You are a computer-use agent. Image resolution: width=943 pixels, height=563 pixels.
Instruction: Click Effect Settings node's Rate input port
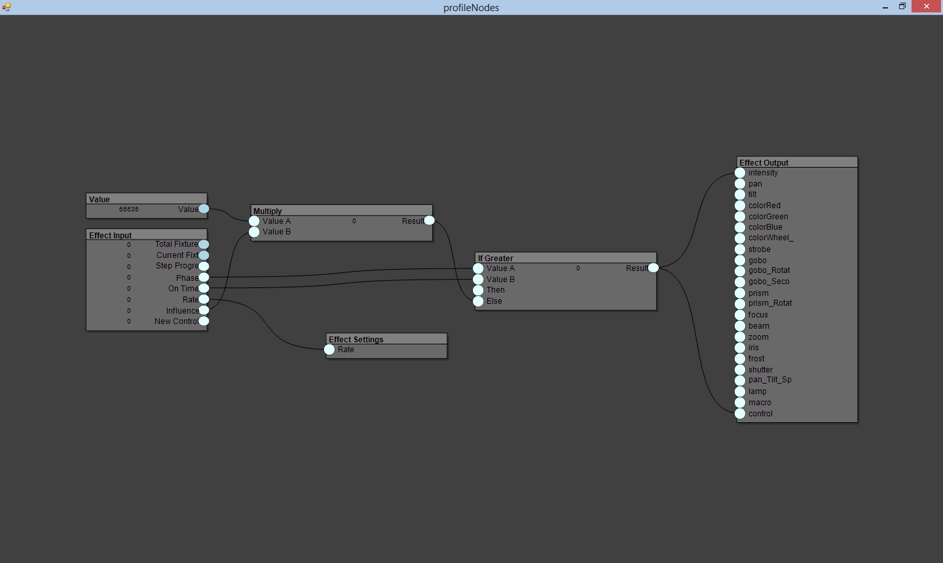(329, 350)
